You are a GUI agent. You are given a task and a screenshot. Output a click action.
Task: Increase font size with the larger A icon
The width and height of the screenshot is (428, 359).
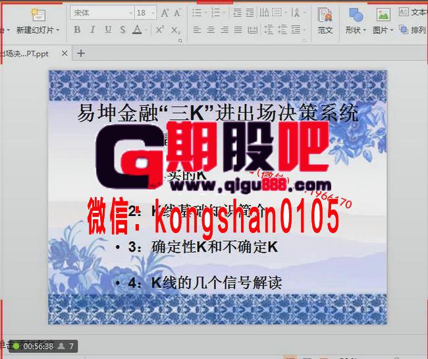(165, 13)
